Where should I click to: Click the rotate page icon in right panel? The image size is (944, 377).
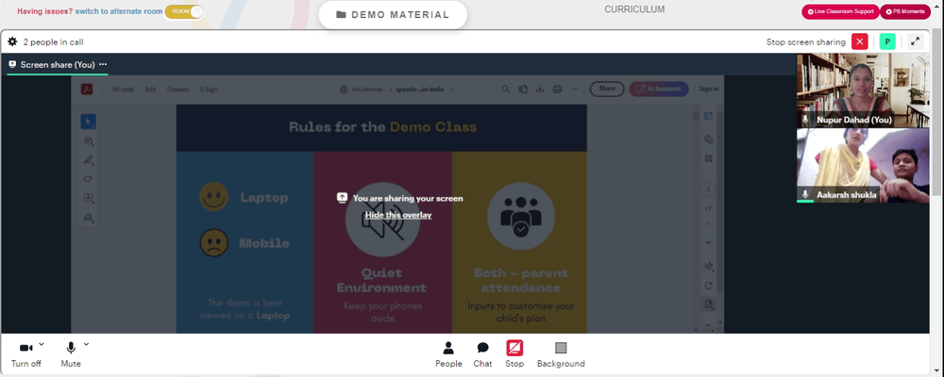[x=709, y=286]
